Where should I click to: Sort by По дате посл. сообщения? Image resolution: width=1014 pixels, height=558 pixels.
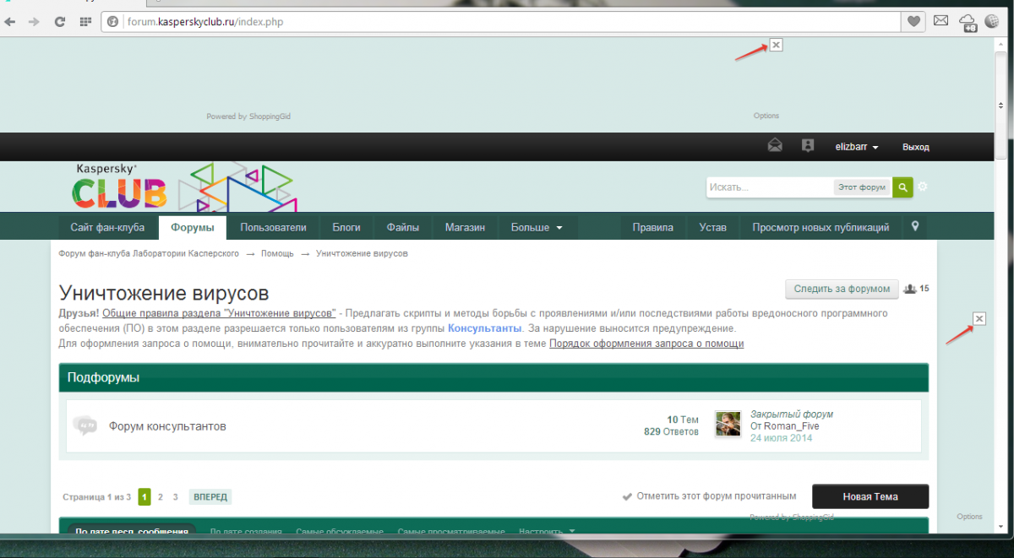(131, 531)
